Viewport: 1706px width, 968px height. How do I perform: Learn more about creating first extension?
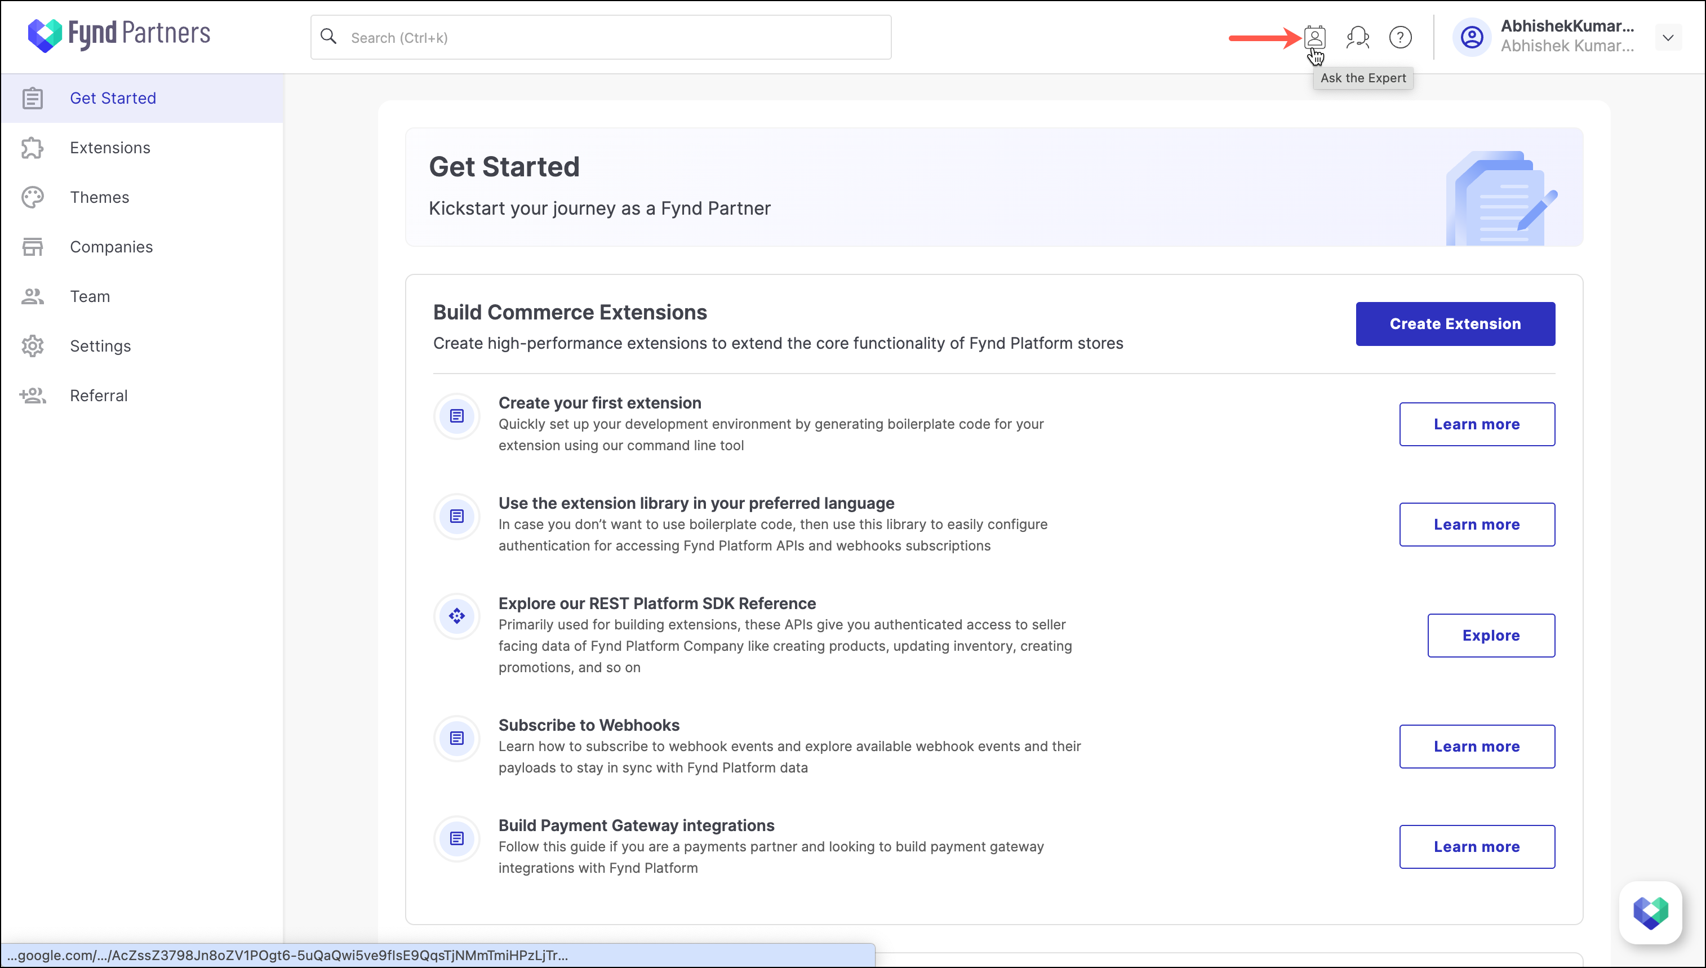(x=1477, y=424)
